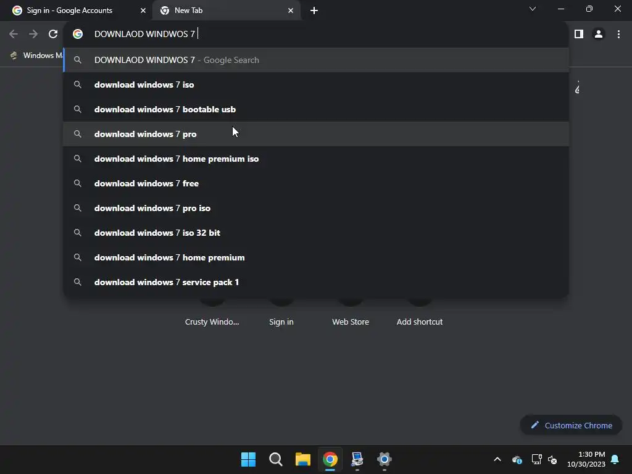632x474 pixels.
Task: Pick suggestion 'download windows 7 service pack 1'
Action: (316, 282)
